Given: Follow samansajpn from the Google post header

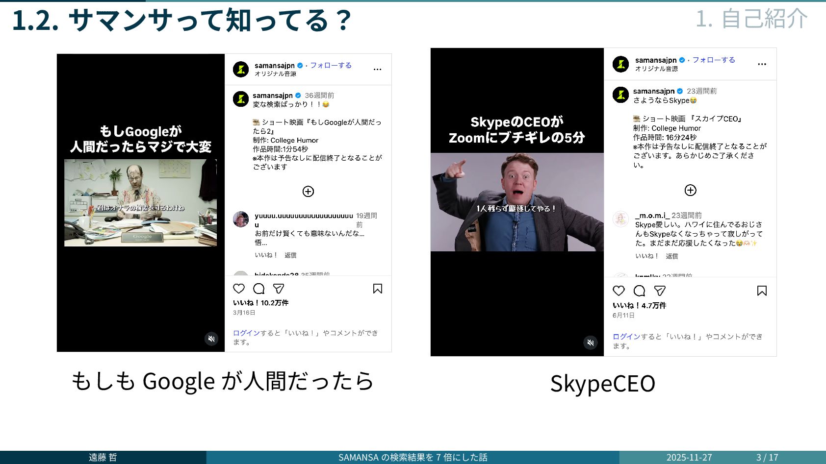Looking at the screenshot, I should (331, 65).
